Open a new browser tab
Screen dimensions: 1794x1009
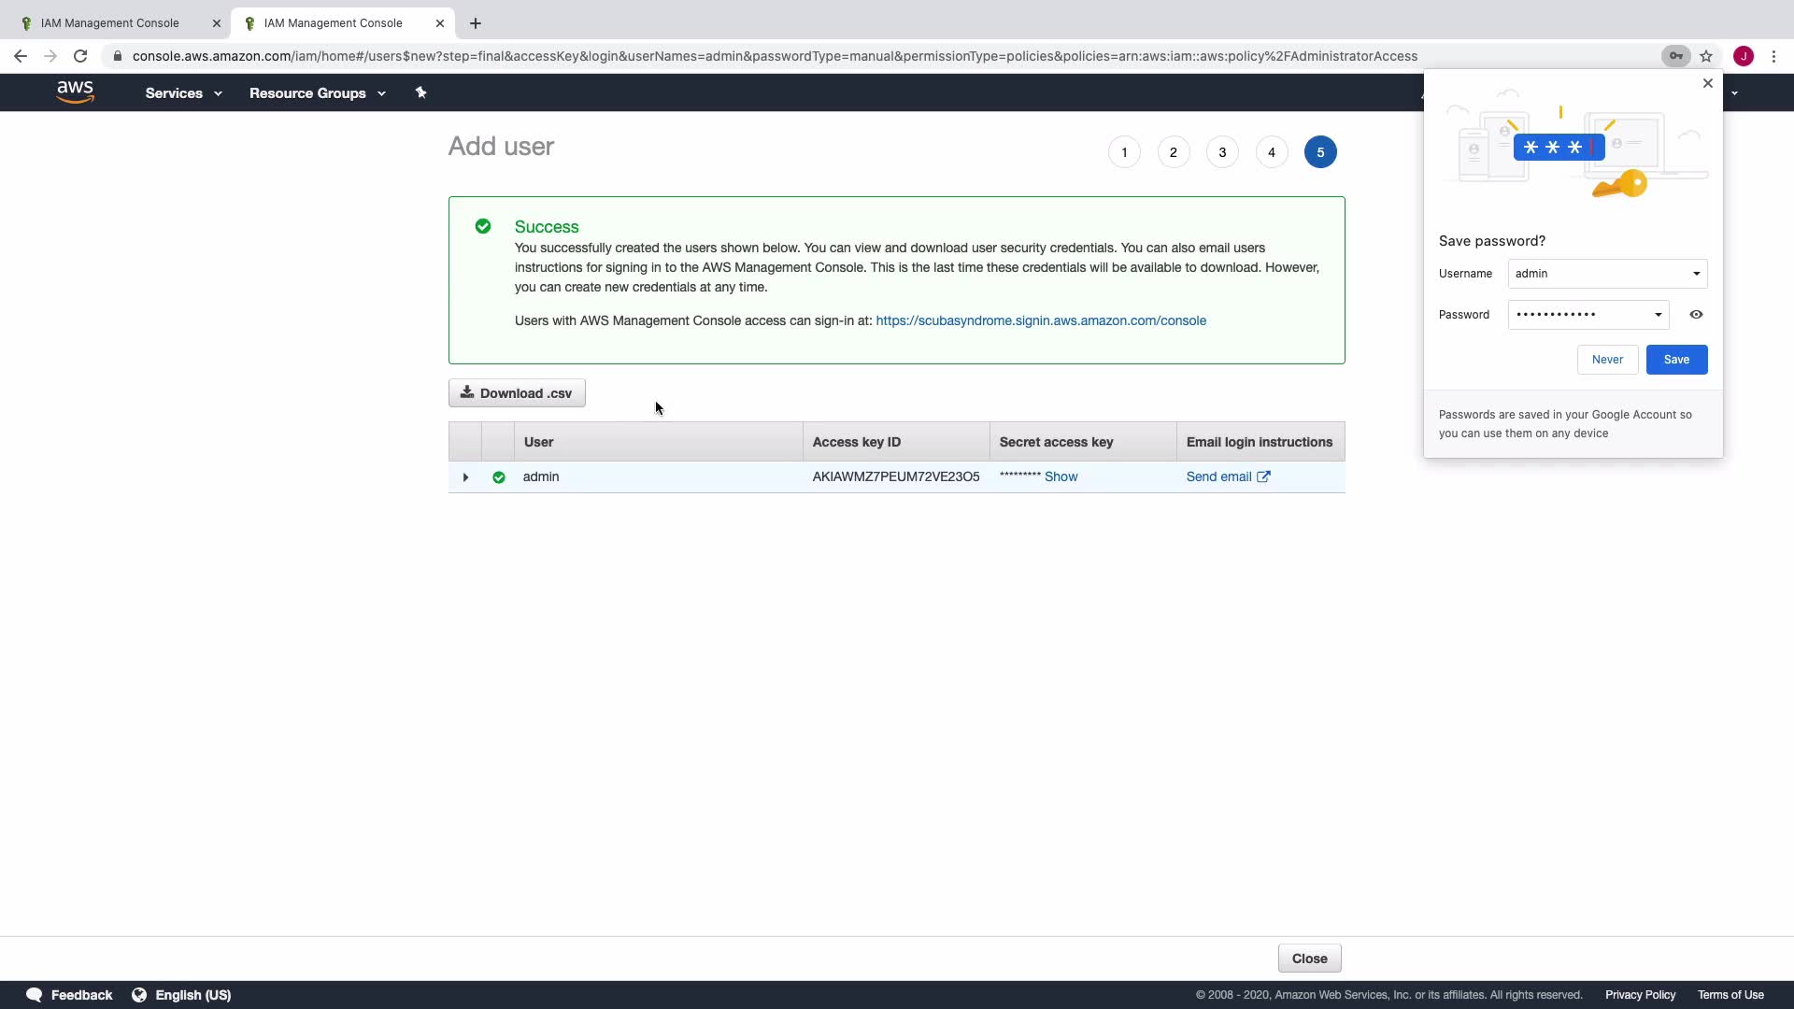pyautogui.click(x=476, y=23)
